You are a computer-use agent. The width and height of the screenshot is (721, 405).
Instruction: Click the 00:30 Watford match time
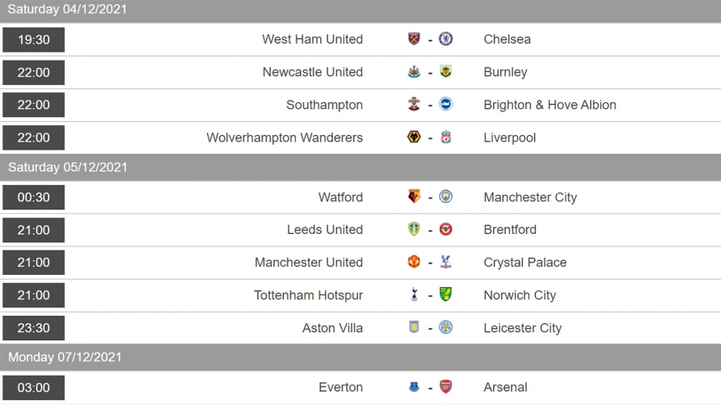[34, 197]
